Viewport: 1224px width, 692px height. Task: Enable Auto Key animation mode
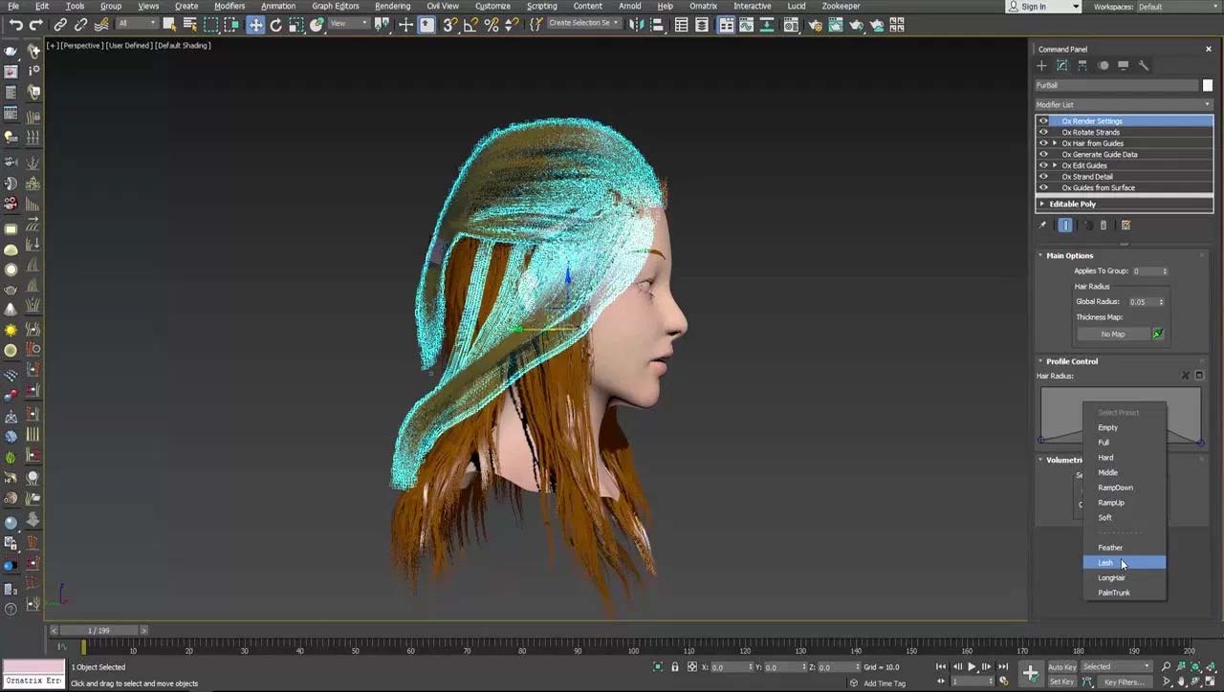1061,667
